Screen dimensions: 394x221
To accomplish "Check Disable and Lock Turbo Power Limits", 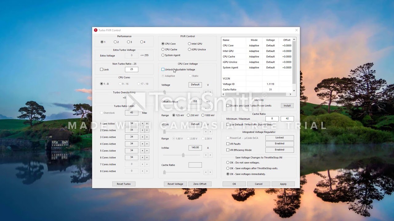I will [228, 106].
